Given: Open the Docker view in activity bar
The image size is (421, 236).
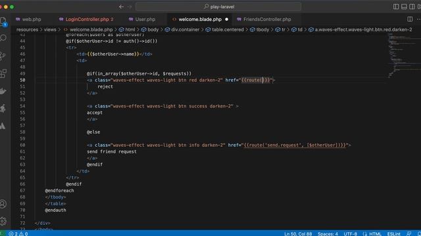Looking at the screenshot, I should 3,91.
